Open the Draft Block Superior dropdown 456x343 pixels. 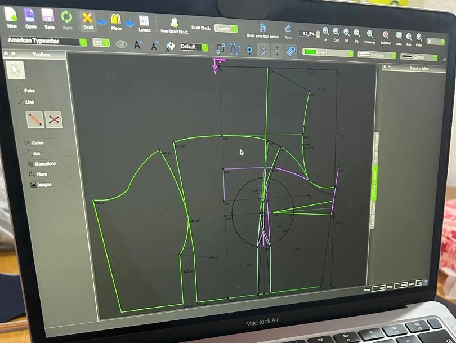[226, 29]
